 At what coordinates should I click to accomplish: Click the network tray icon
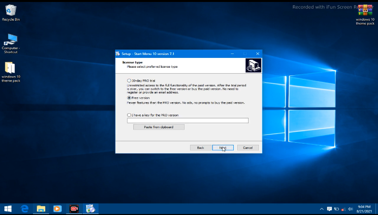pos(344,209)
